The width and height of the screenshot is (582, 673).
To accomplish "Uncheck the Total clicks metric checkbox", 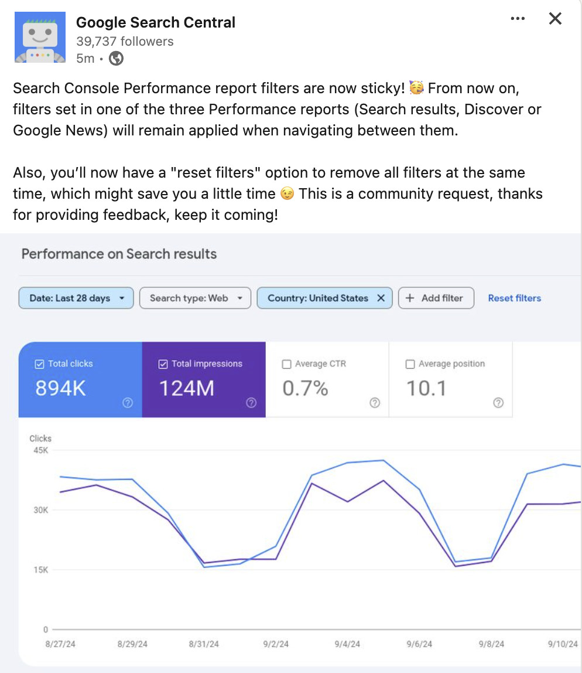I will [39, 363].
